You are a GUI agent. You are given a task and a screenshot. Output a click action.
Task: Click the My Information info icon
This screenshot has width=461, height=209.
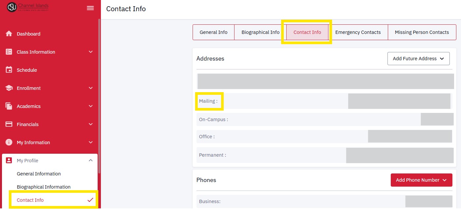click(9, 142)
